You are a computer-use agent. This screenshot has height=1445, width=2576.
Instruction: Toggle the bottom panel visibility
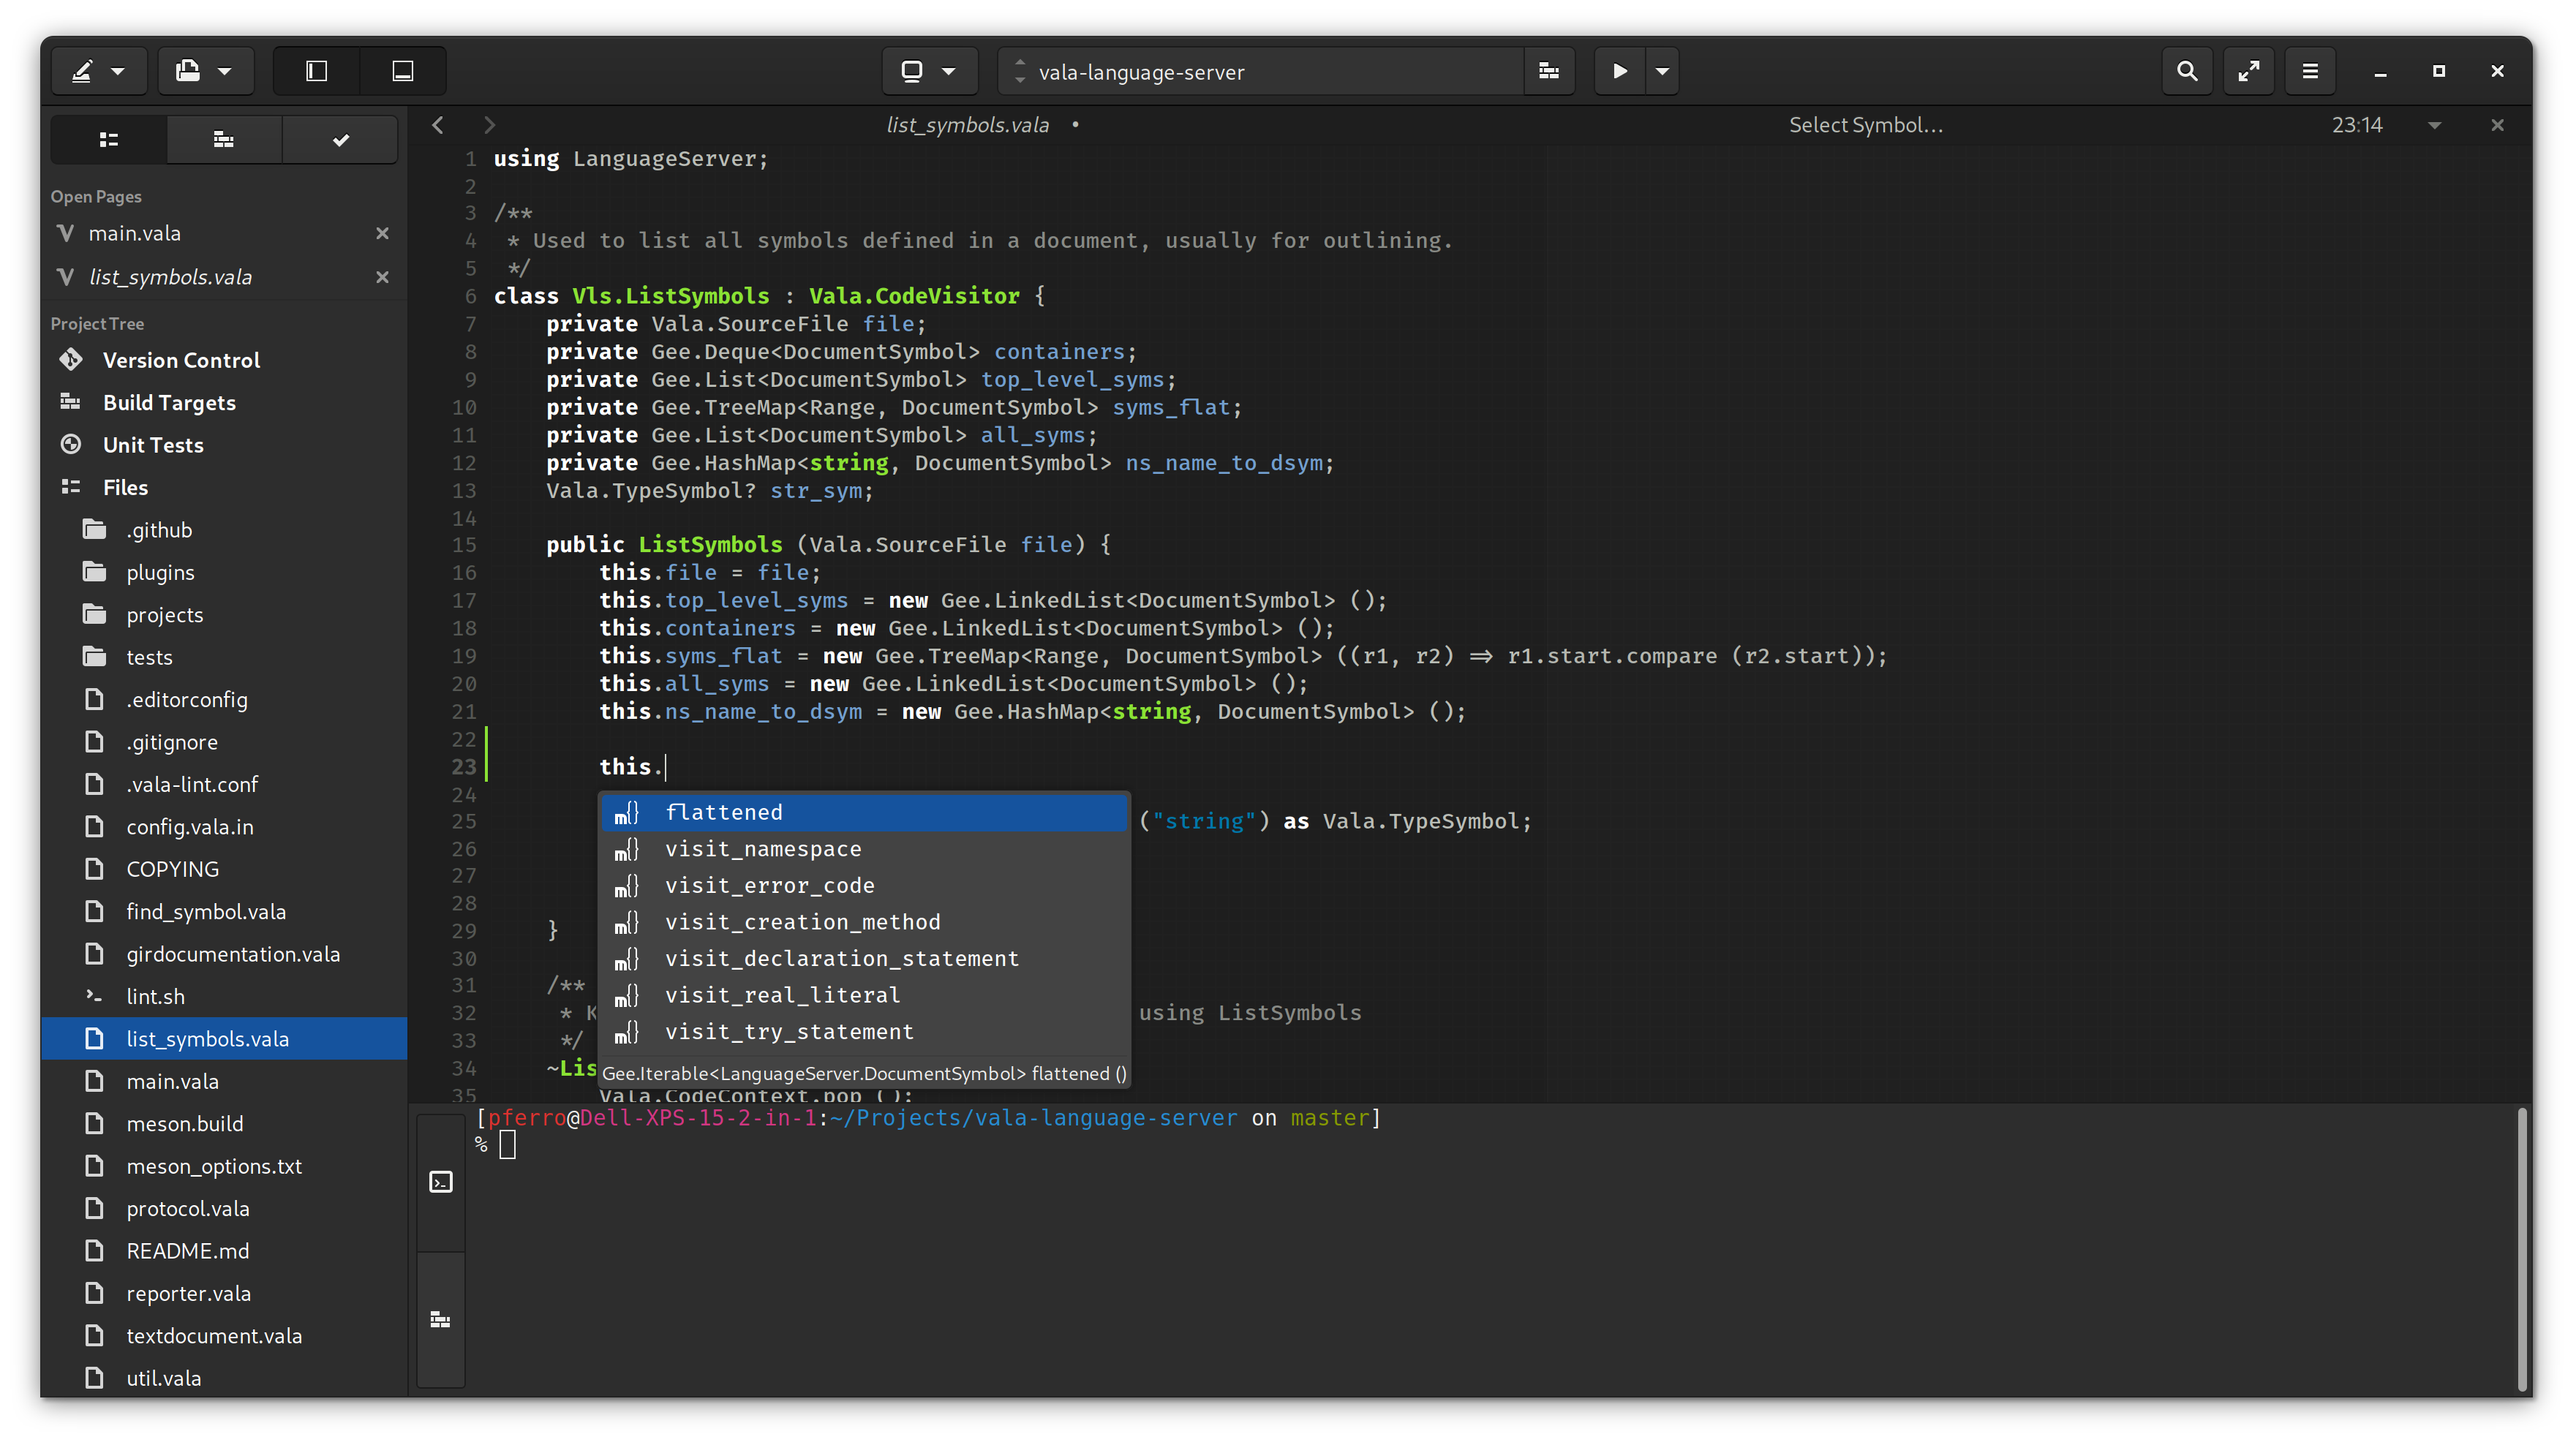[403, 71]
